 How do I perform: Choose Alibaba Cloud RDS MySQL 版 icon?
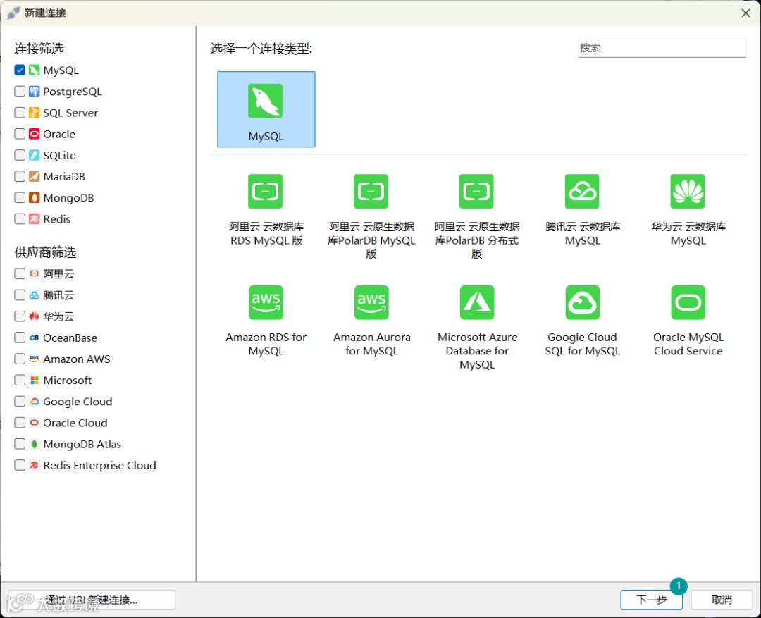pyautogui.click(x=266, y=191)
